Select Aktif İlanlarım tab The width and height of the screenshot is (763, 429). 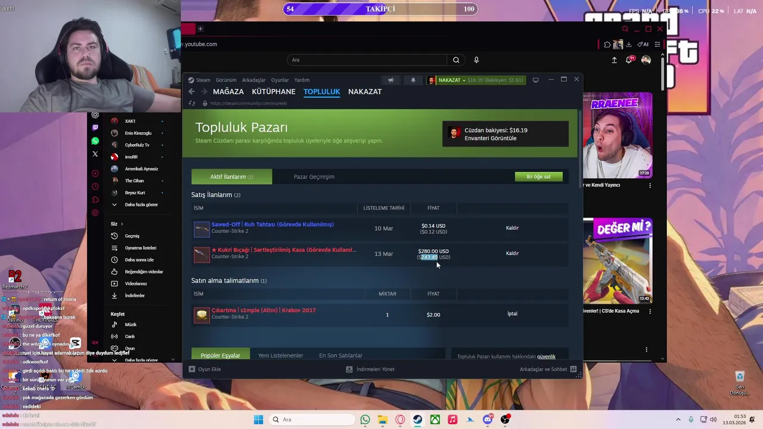pyautogui.click(x=232, y=177)
